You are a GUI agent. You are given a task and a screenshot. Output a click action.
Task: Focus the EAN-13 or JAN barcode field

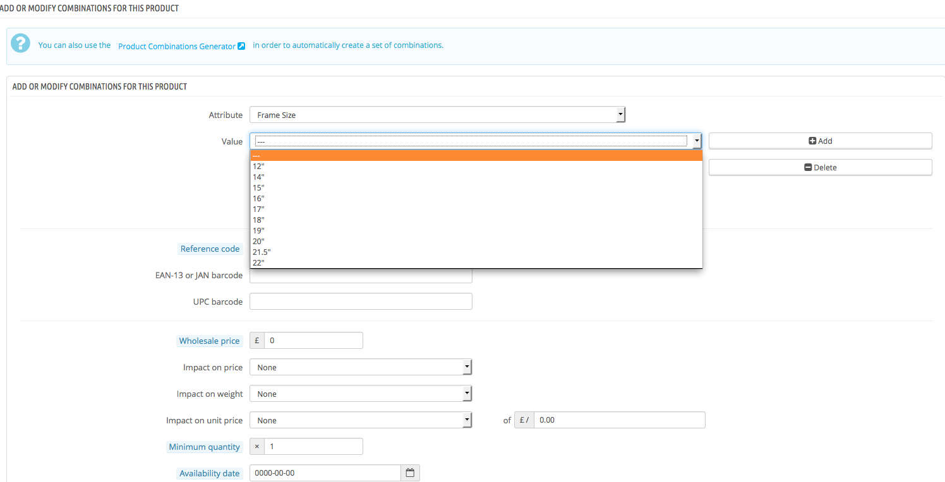pyautogui.click(x=361, y=276)
